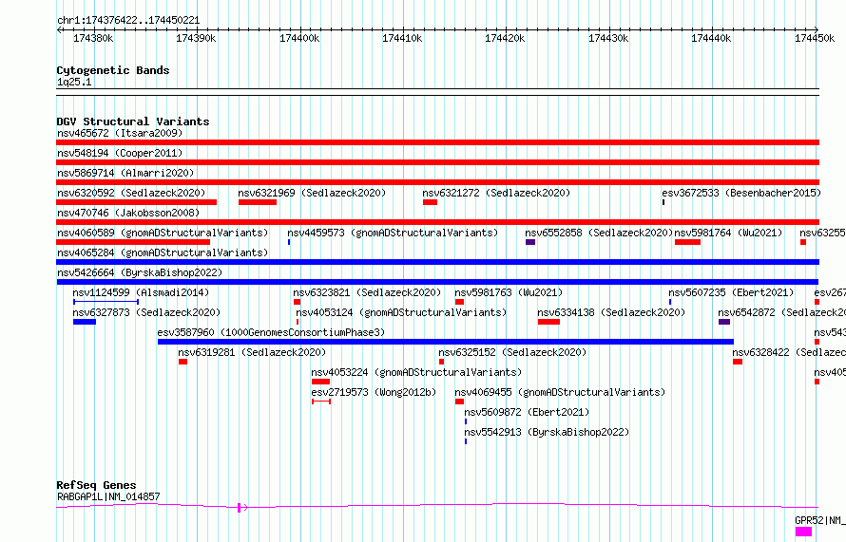Click nsv4053124 (gnomADStructuralVariants) label

[x=401, y=312]
